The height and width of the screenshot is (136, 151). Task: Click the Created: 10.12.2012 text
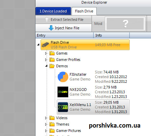pyautogui.click(x=111, y=77)
